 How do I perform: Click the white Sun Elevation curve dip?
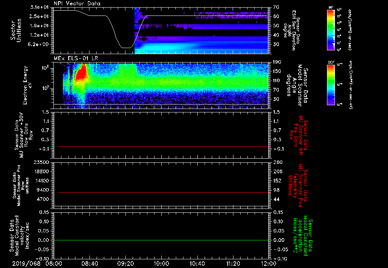coord(126,47)
